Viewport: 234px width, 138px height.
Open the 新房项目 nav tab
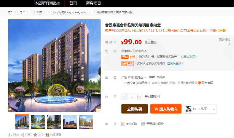(x=93, y=3)
